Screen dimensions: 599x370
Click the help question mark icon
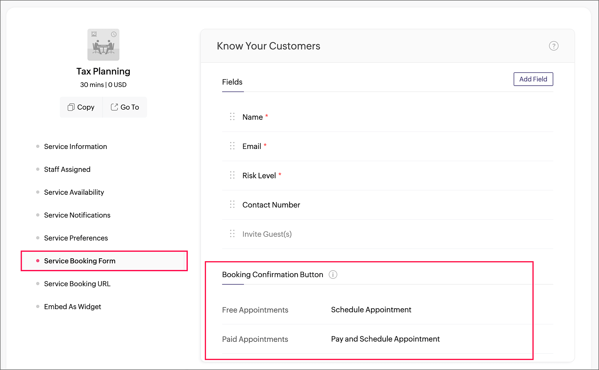pos(553,46)
